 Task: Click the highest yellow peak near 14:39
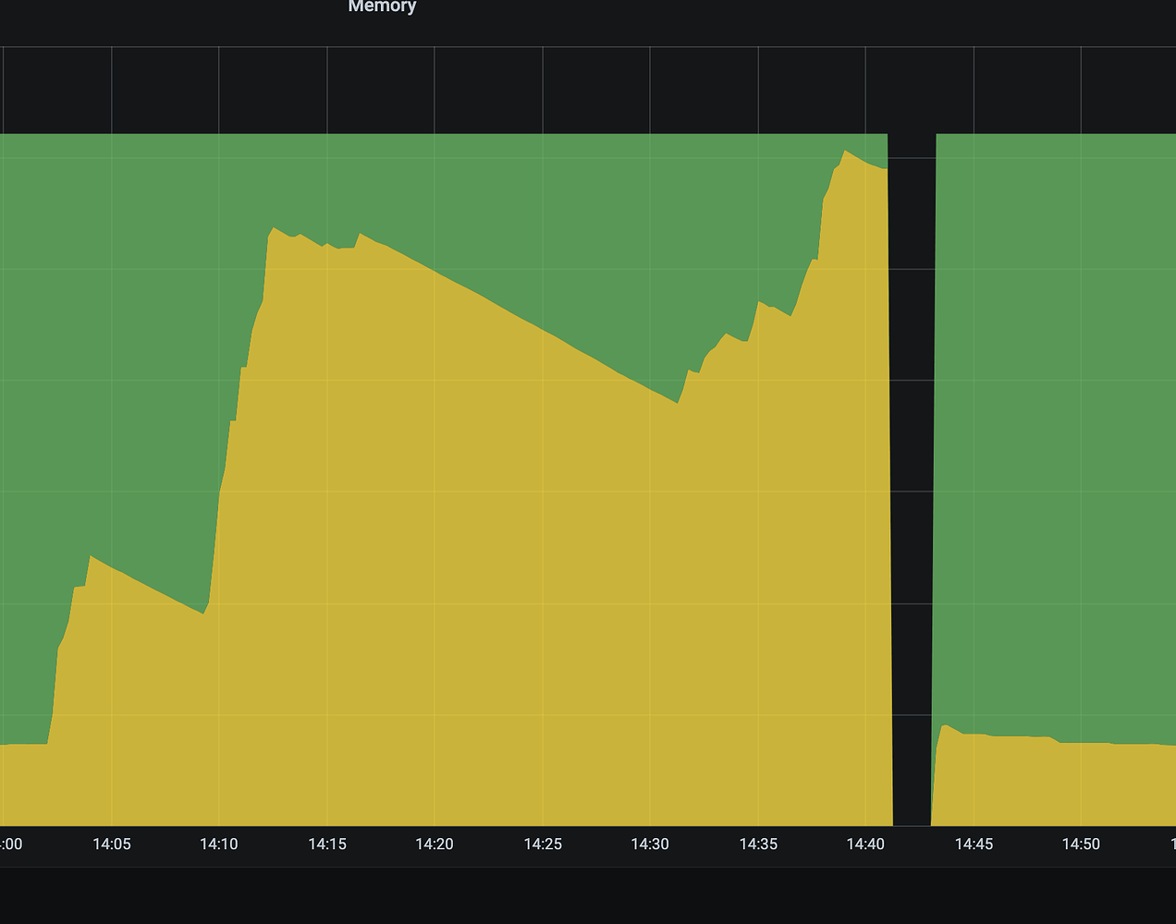click(845, 152)
